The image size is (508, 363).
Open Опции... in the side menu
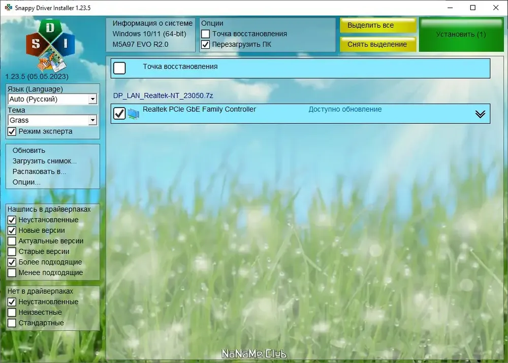(x=26, y=182)
